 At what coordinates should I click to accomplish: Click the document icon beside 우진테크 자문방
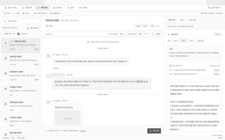tap(6, 119)
